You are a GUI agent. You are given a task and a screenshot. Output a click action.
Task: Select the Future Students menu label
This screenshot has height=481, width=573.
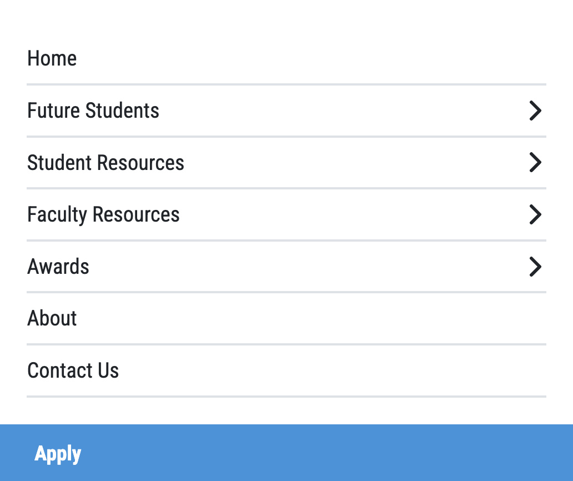point(93,111)
